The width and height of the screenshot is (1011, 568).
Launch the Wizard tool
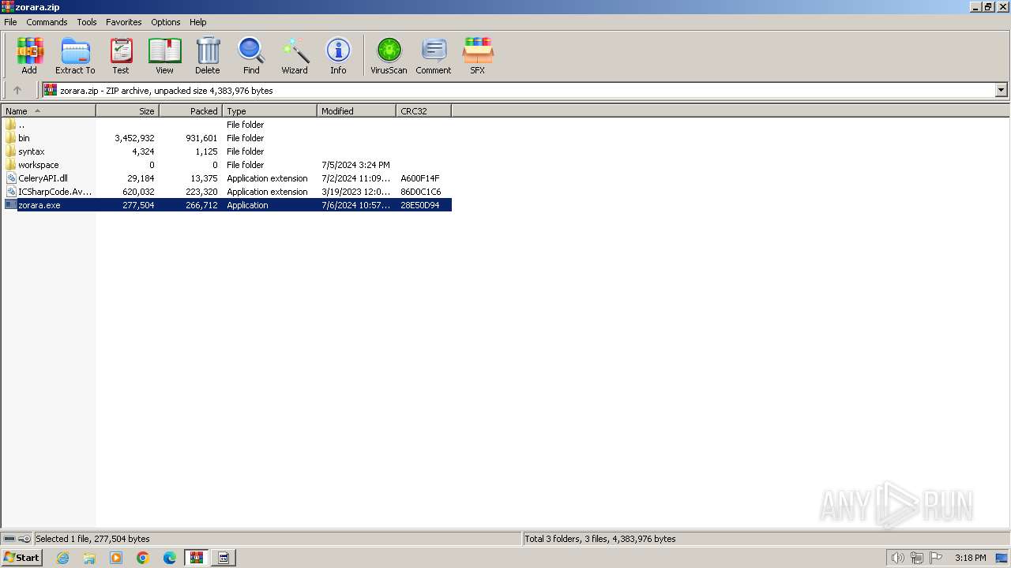(295, 56)
